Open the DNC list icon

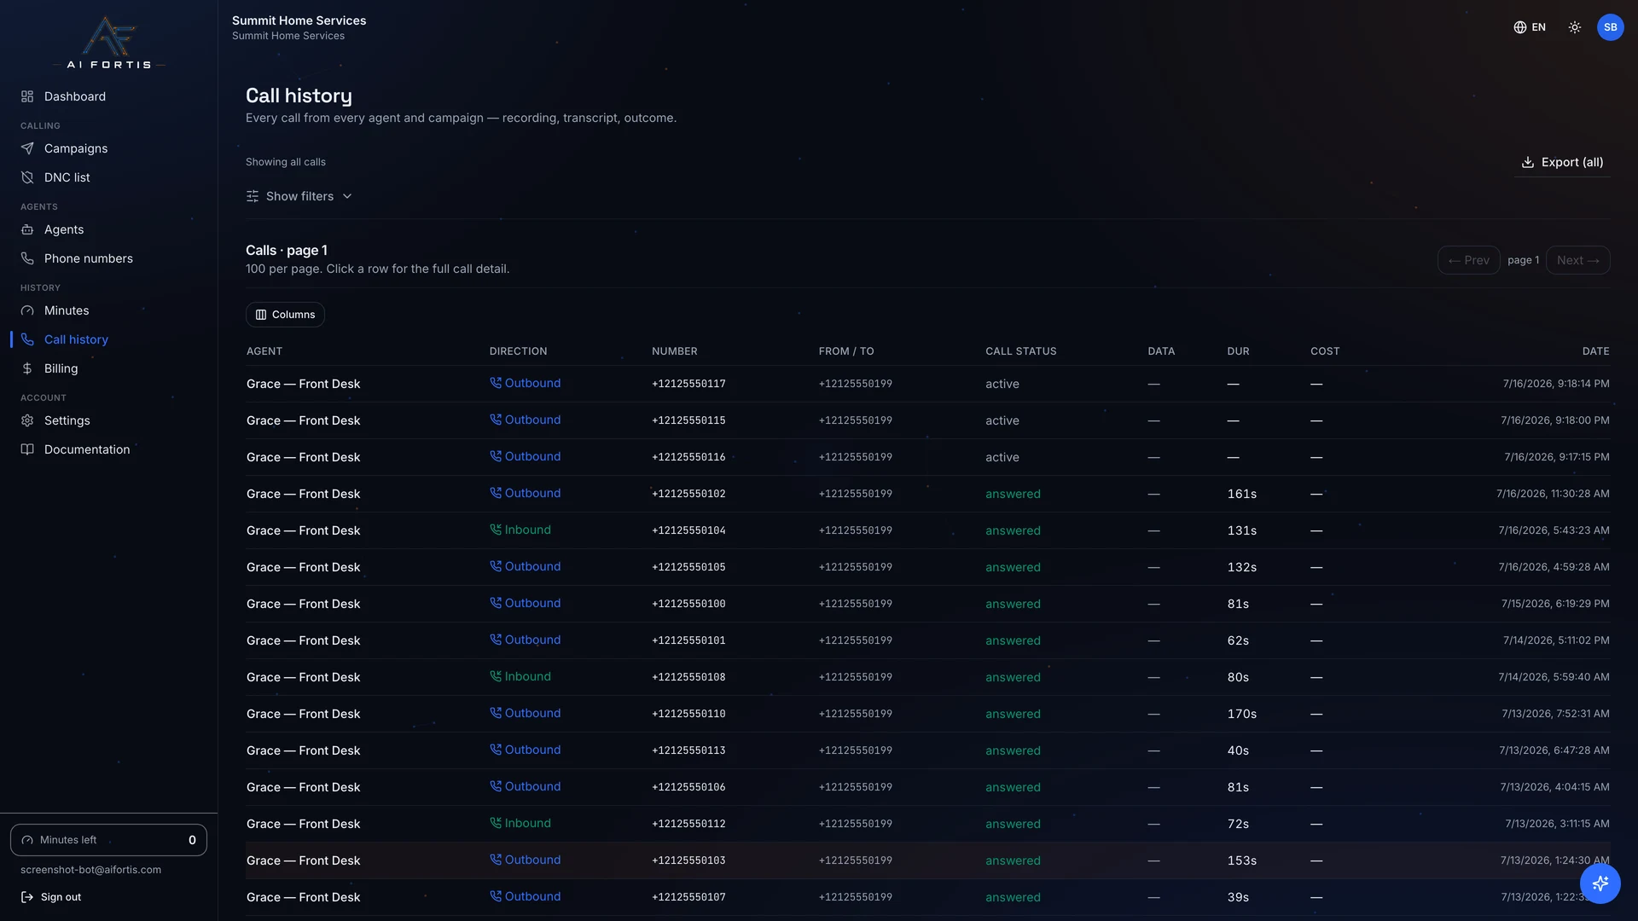click(27, 177)
